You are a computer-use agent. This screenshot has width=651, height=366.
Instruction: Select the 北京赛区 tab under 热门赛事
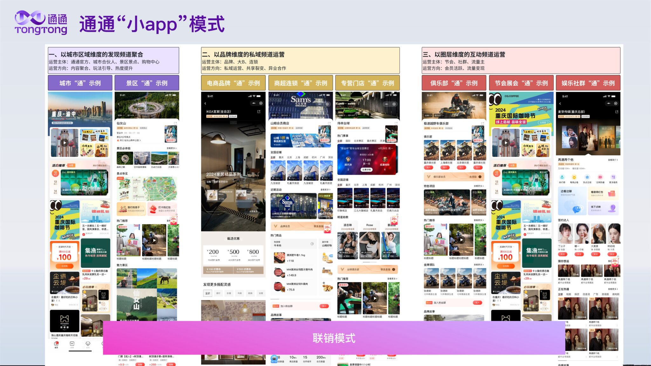coord(358,141)
